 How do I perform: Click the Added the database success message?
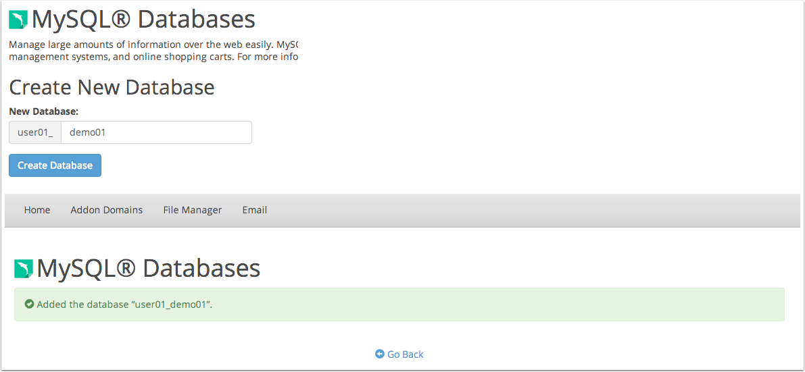pos(125,304)
